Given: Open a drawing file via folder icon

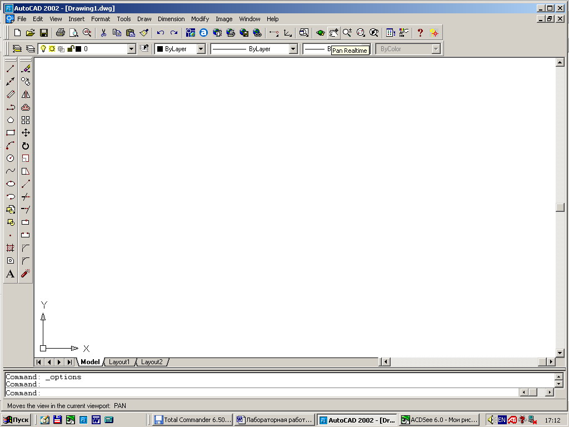Looking at the screenshot, I should point(31,33).
